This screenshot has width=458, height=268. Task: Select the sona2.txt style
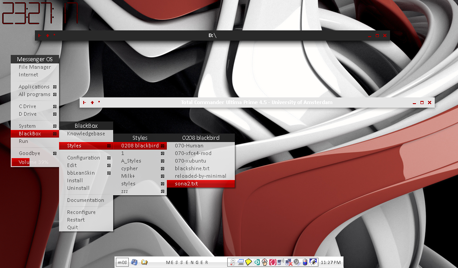point(187,184)
